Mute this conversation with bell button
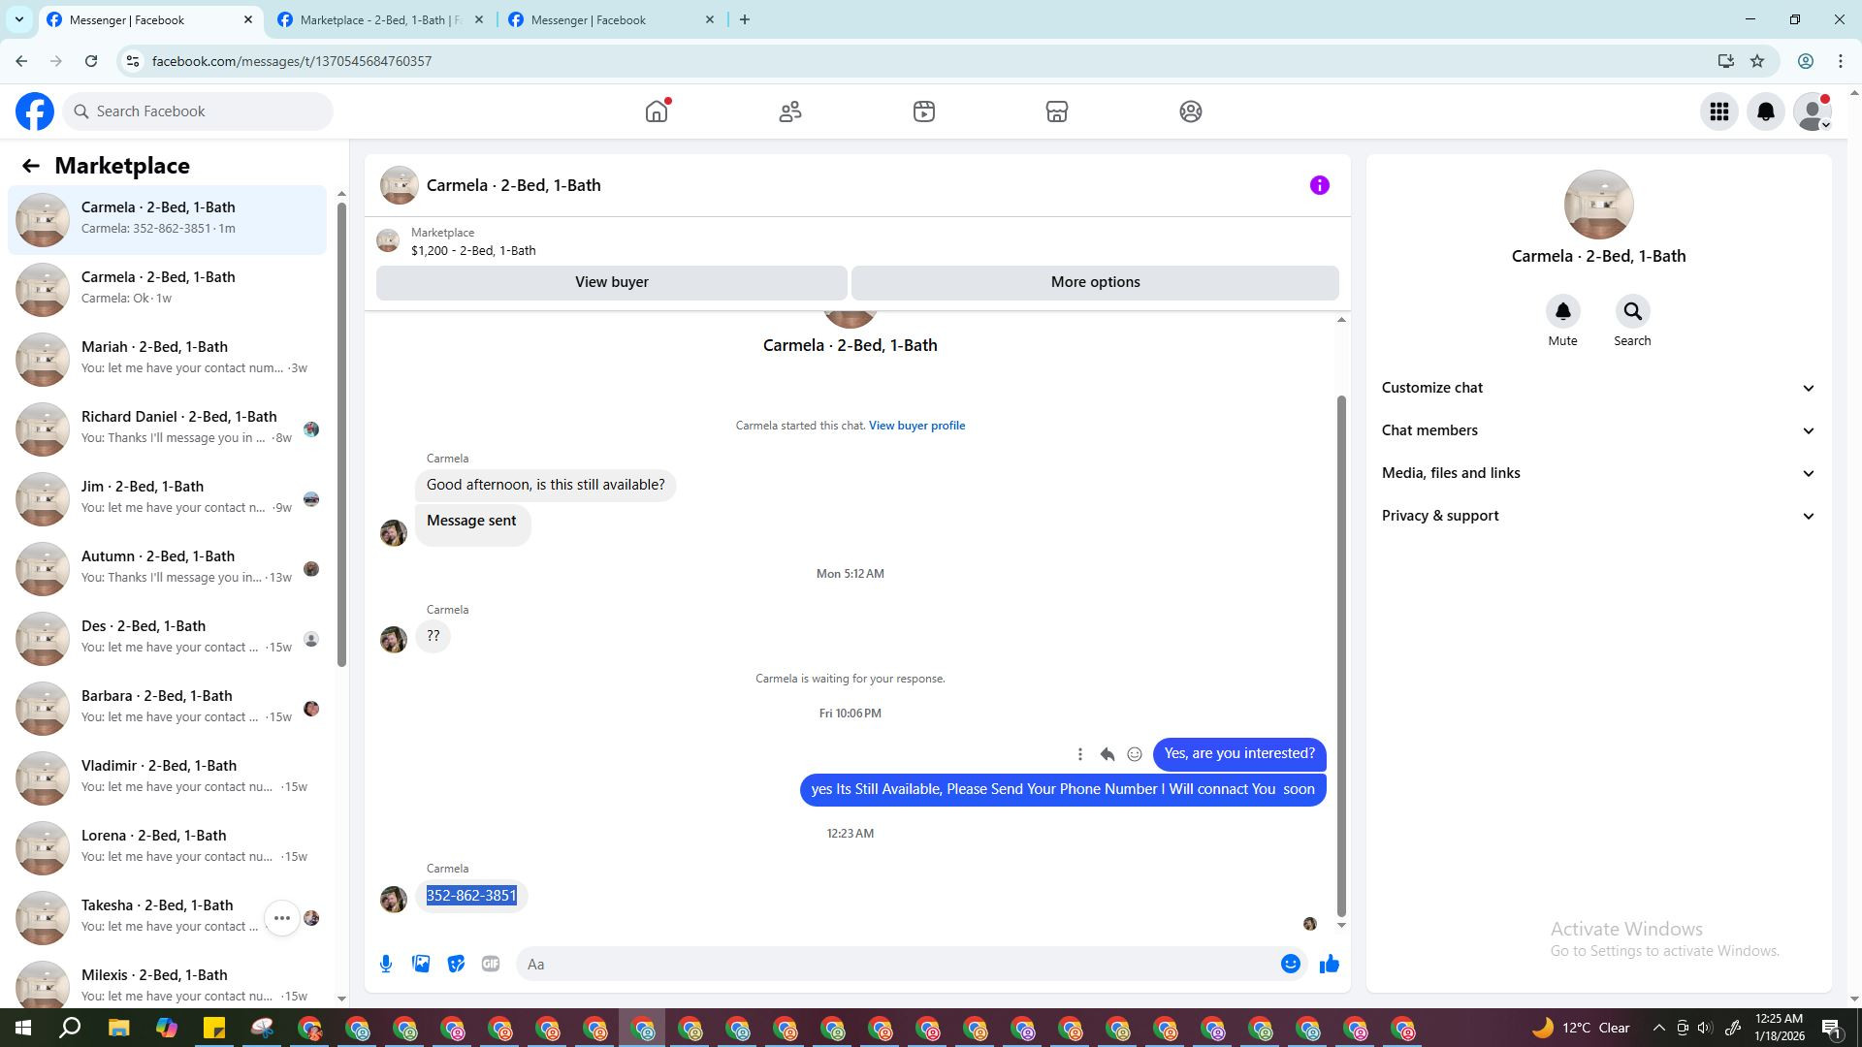Image resolution: width=1862 pixels, height=1047 pixels. [1562, 312]
